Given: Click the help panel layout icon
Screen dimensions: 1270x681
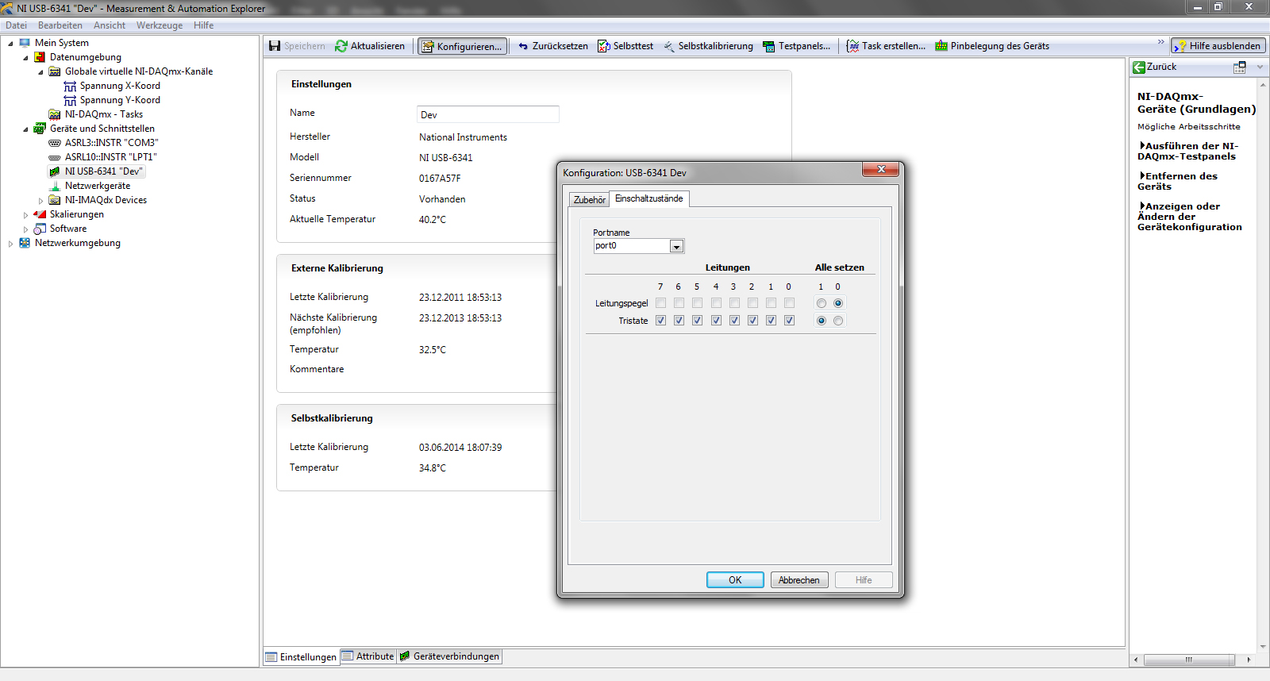Looking at the screenshot, I should click(x=1240, y=67).
